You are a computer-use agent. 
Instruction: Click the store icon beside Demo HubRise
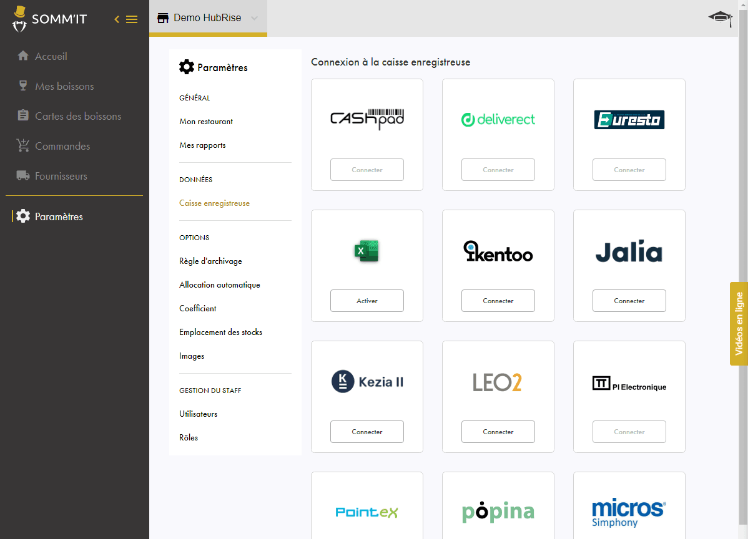pyautogui.click(x=163, y=18)
